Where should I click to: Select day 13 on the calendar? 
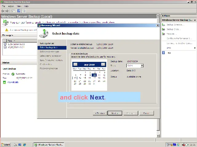click(75, 78)
